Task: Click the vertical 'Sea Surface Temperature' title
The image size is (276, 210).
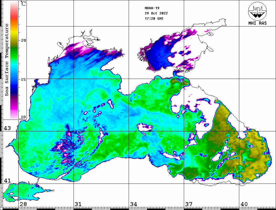Action: pos(7,60)
